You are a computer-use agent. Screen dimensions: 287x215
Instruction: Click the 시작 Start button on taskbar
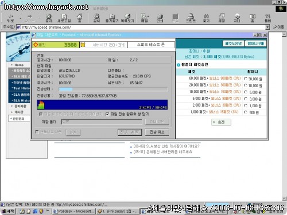[8, 211]
